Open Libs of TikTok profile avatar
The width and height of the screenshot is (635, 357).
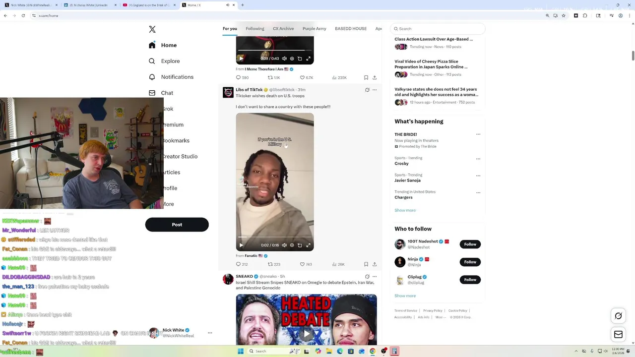coord(228,92)
